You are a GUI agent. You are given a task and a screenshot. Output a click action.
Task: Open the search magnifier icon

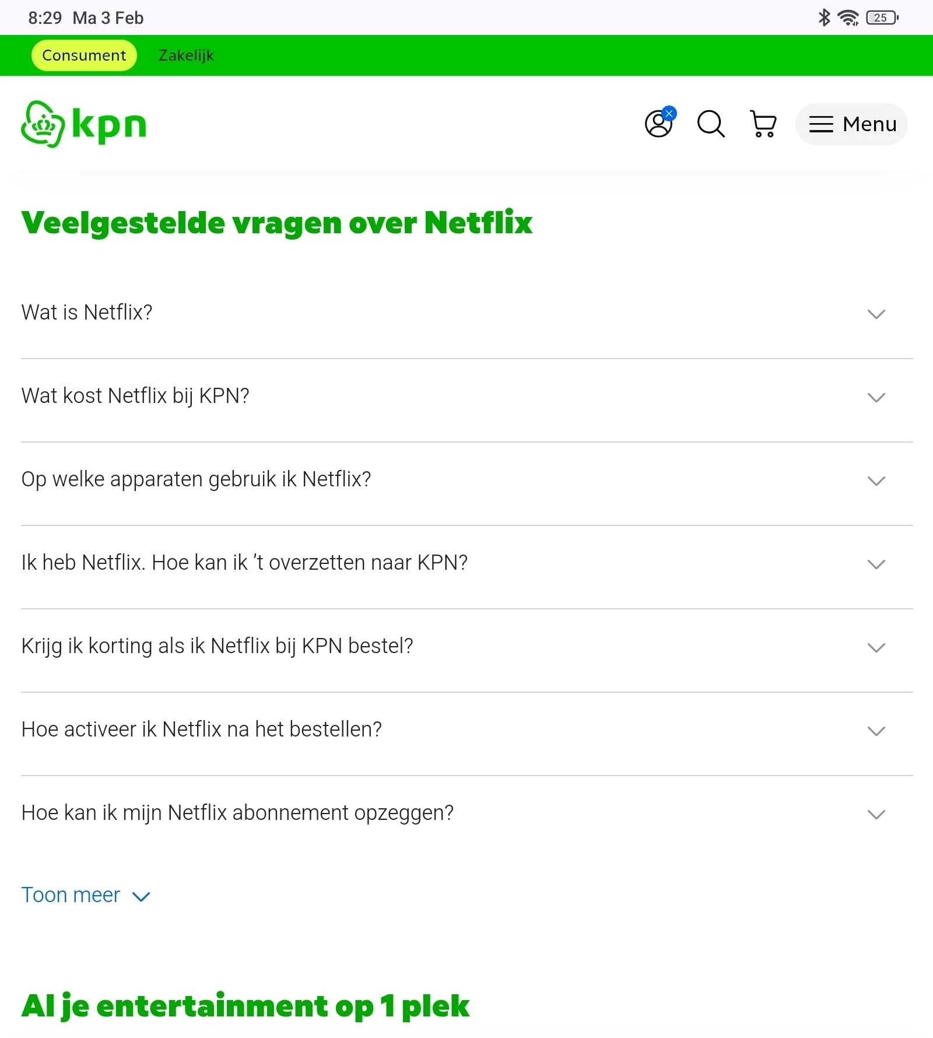711,124
